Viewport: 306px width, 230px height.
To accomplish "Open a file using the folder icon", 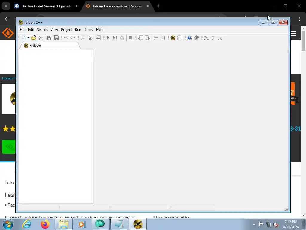I will (34, 38).
